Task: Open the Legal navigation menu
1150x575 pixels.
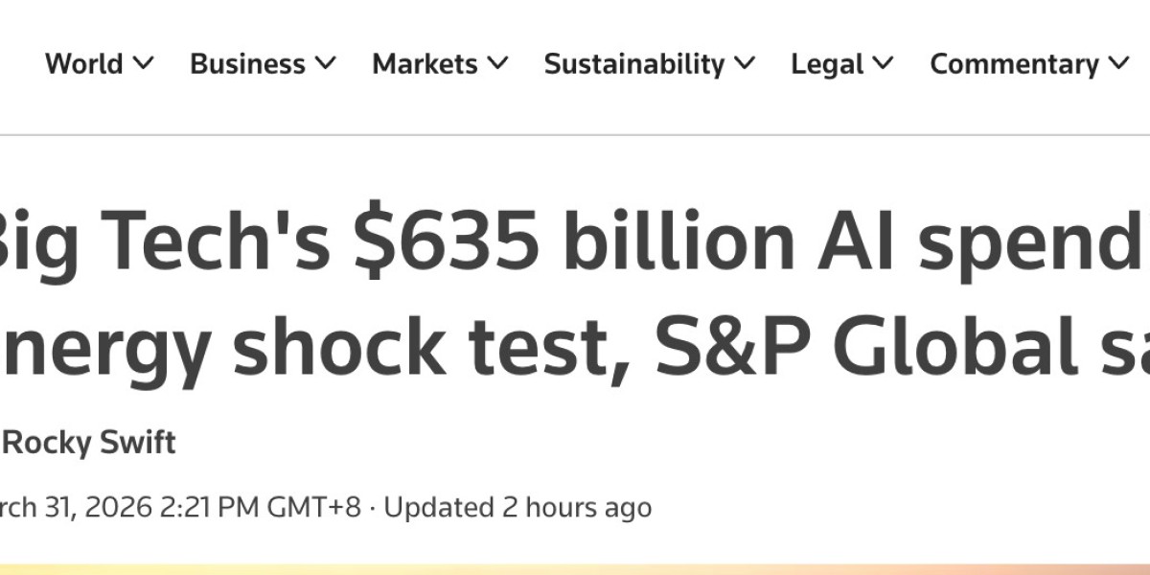Action: 828,64
